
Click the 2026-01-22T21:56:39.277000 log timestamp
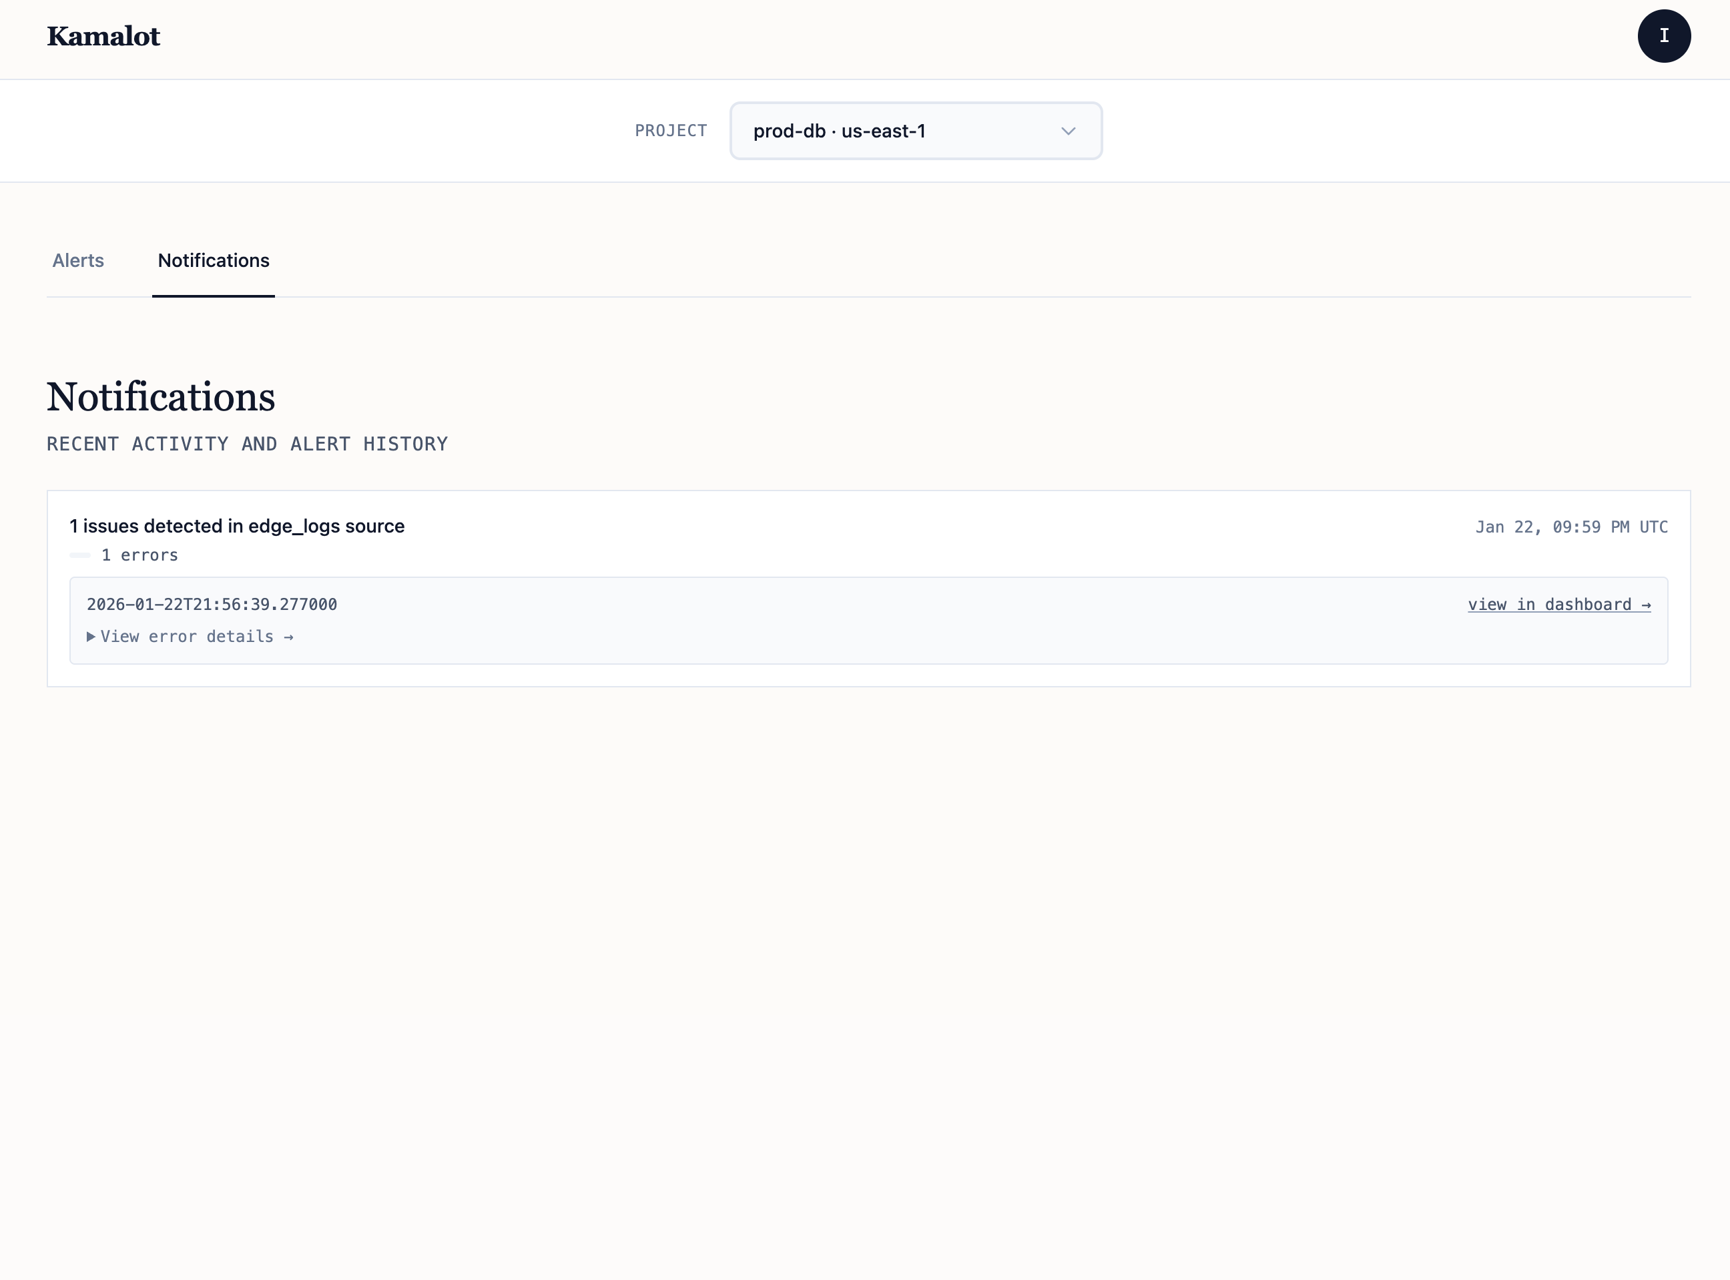[x=212, y=605]
